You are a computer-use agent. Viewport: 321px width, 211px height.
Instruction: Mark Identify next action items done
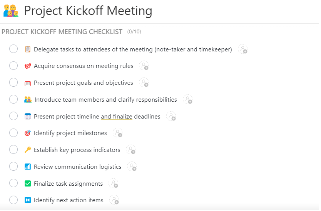coord(13,200)
